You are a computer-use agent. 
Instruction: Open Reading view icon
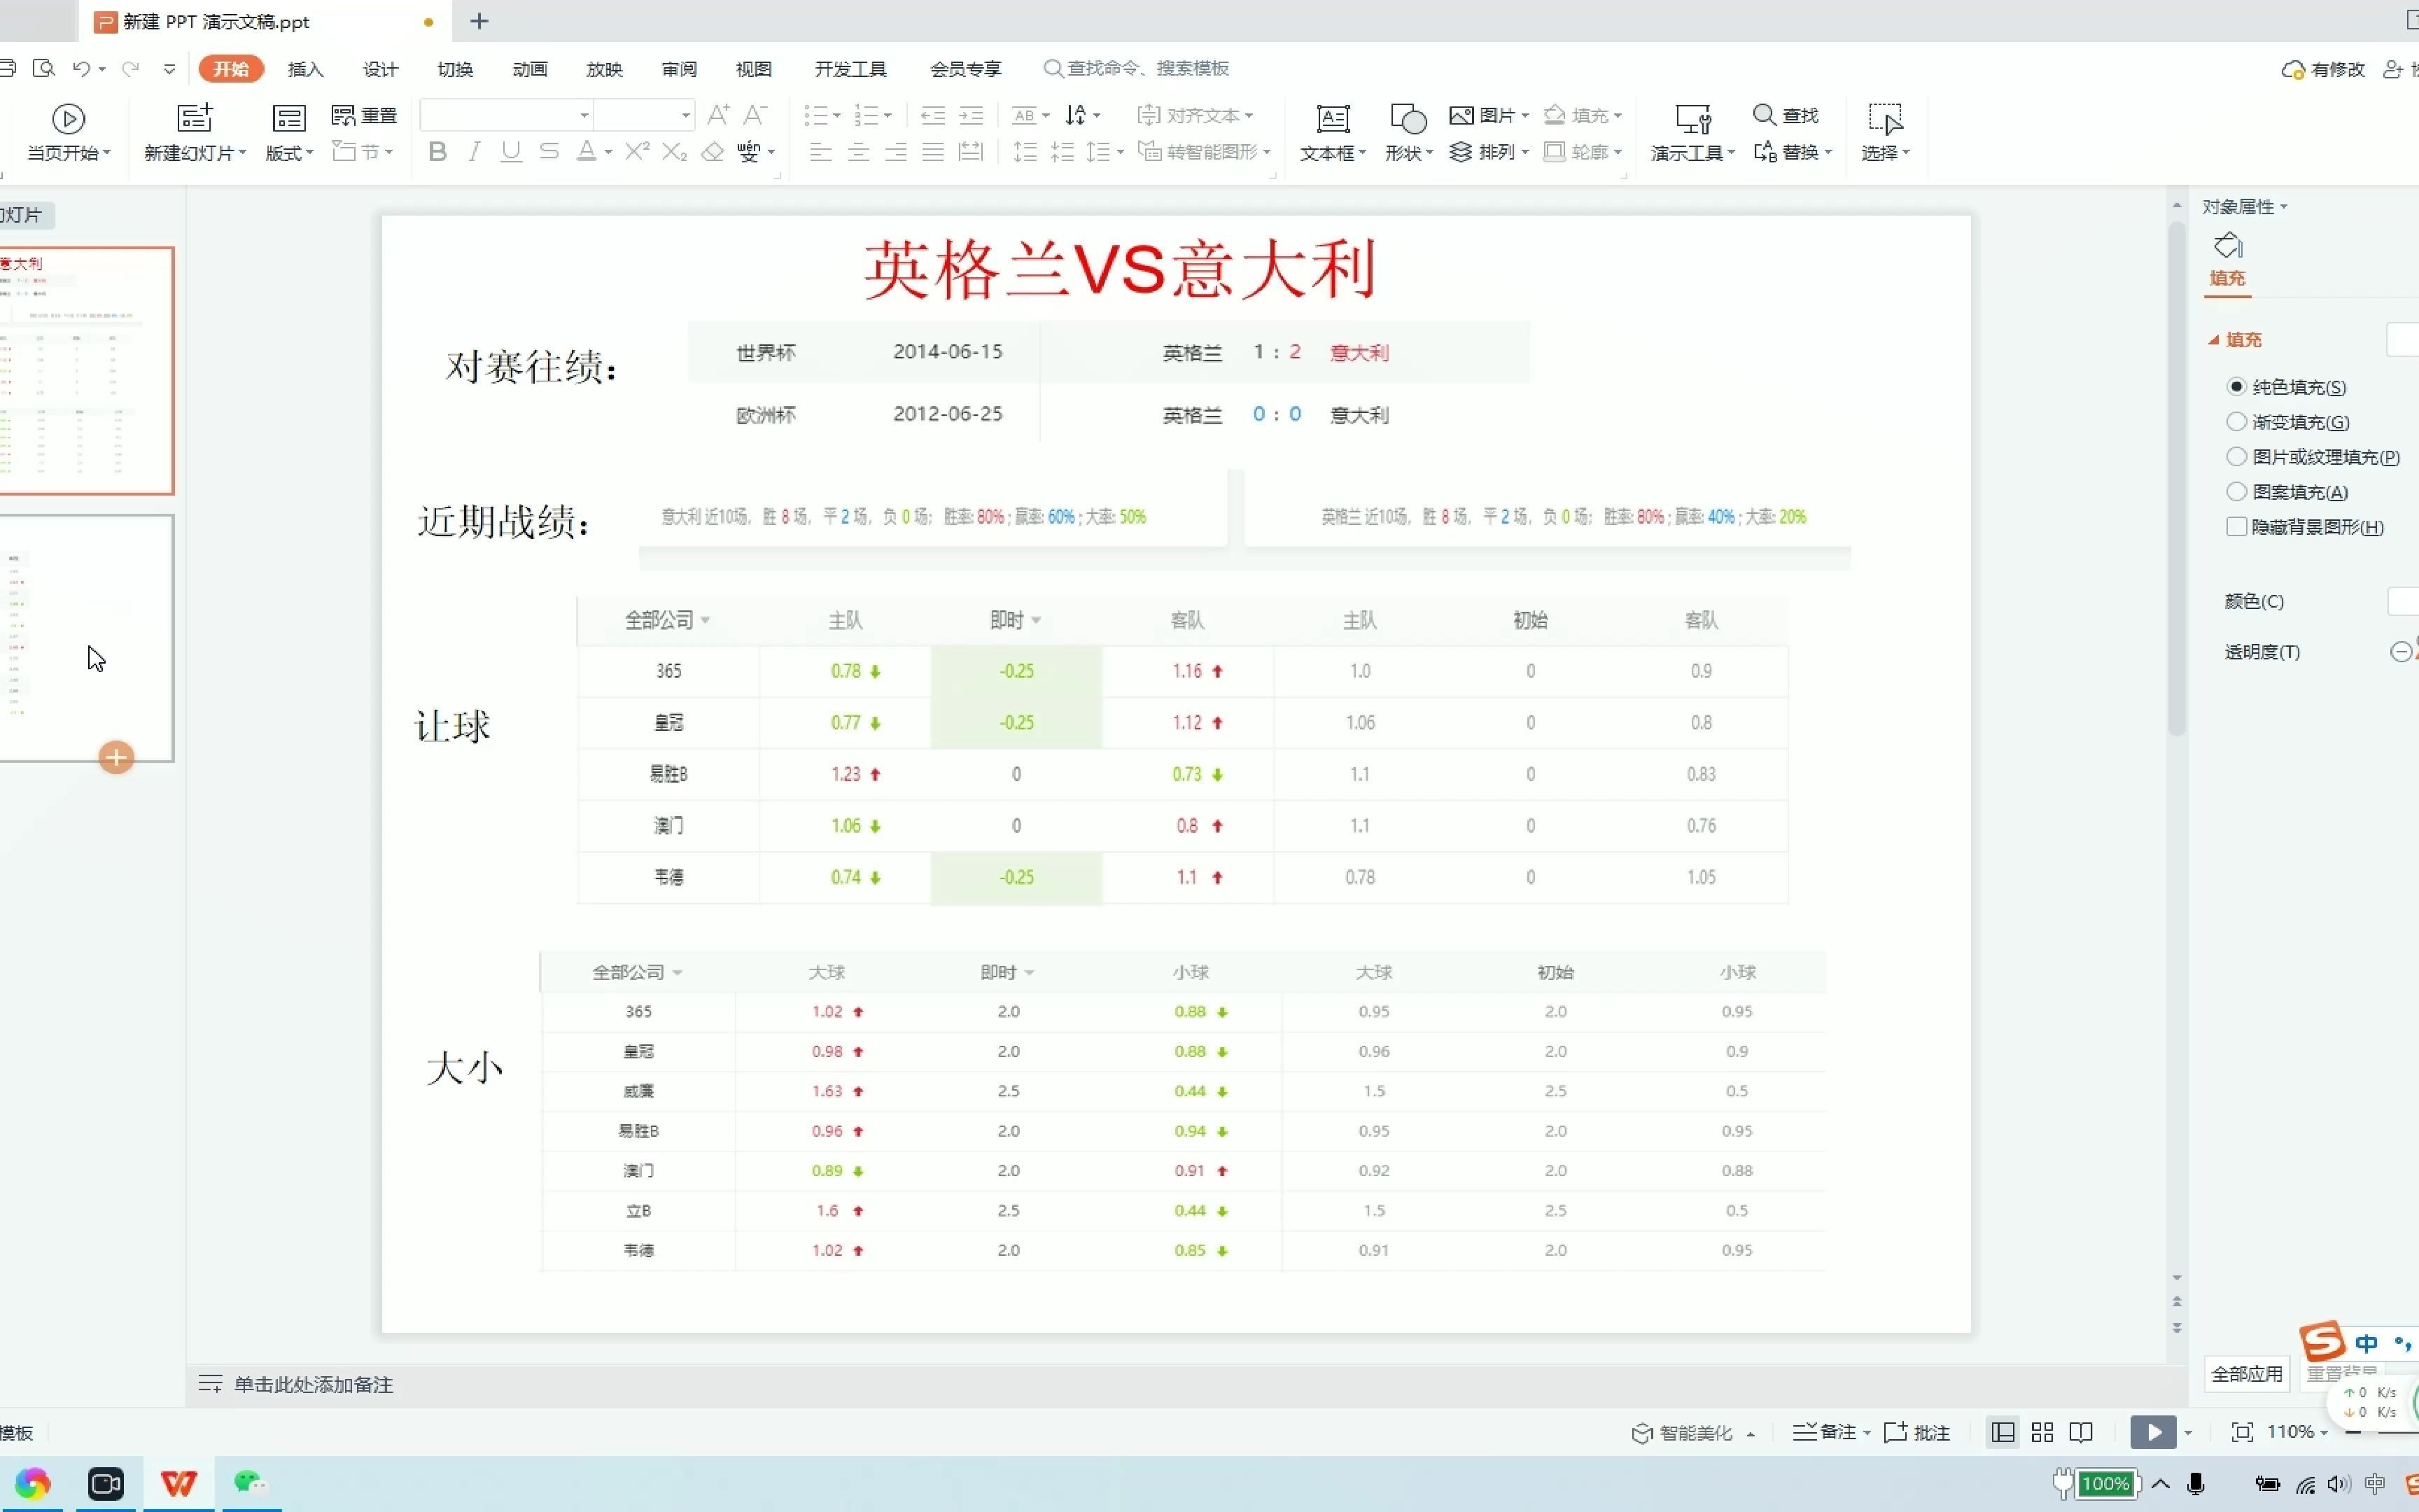[x=2081, y=1432]
